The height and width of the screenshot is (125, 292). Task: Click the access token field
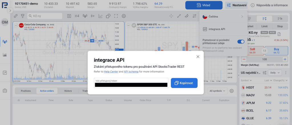(x=131, y=83)
